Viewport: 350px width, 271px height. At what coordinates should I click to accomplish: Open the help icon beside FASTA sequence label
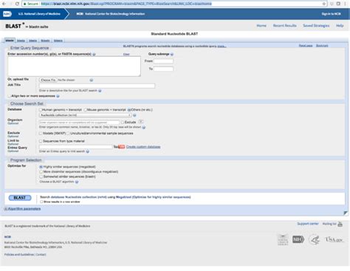(94, 54)
